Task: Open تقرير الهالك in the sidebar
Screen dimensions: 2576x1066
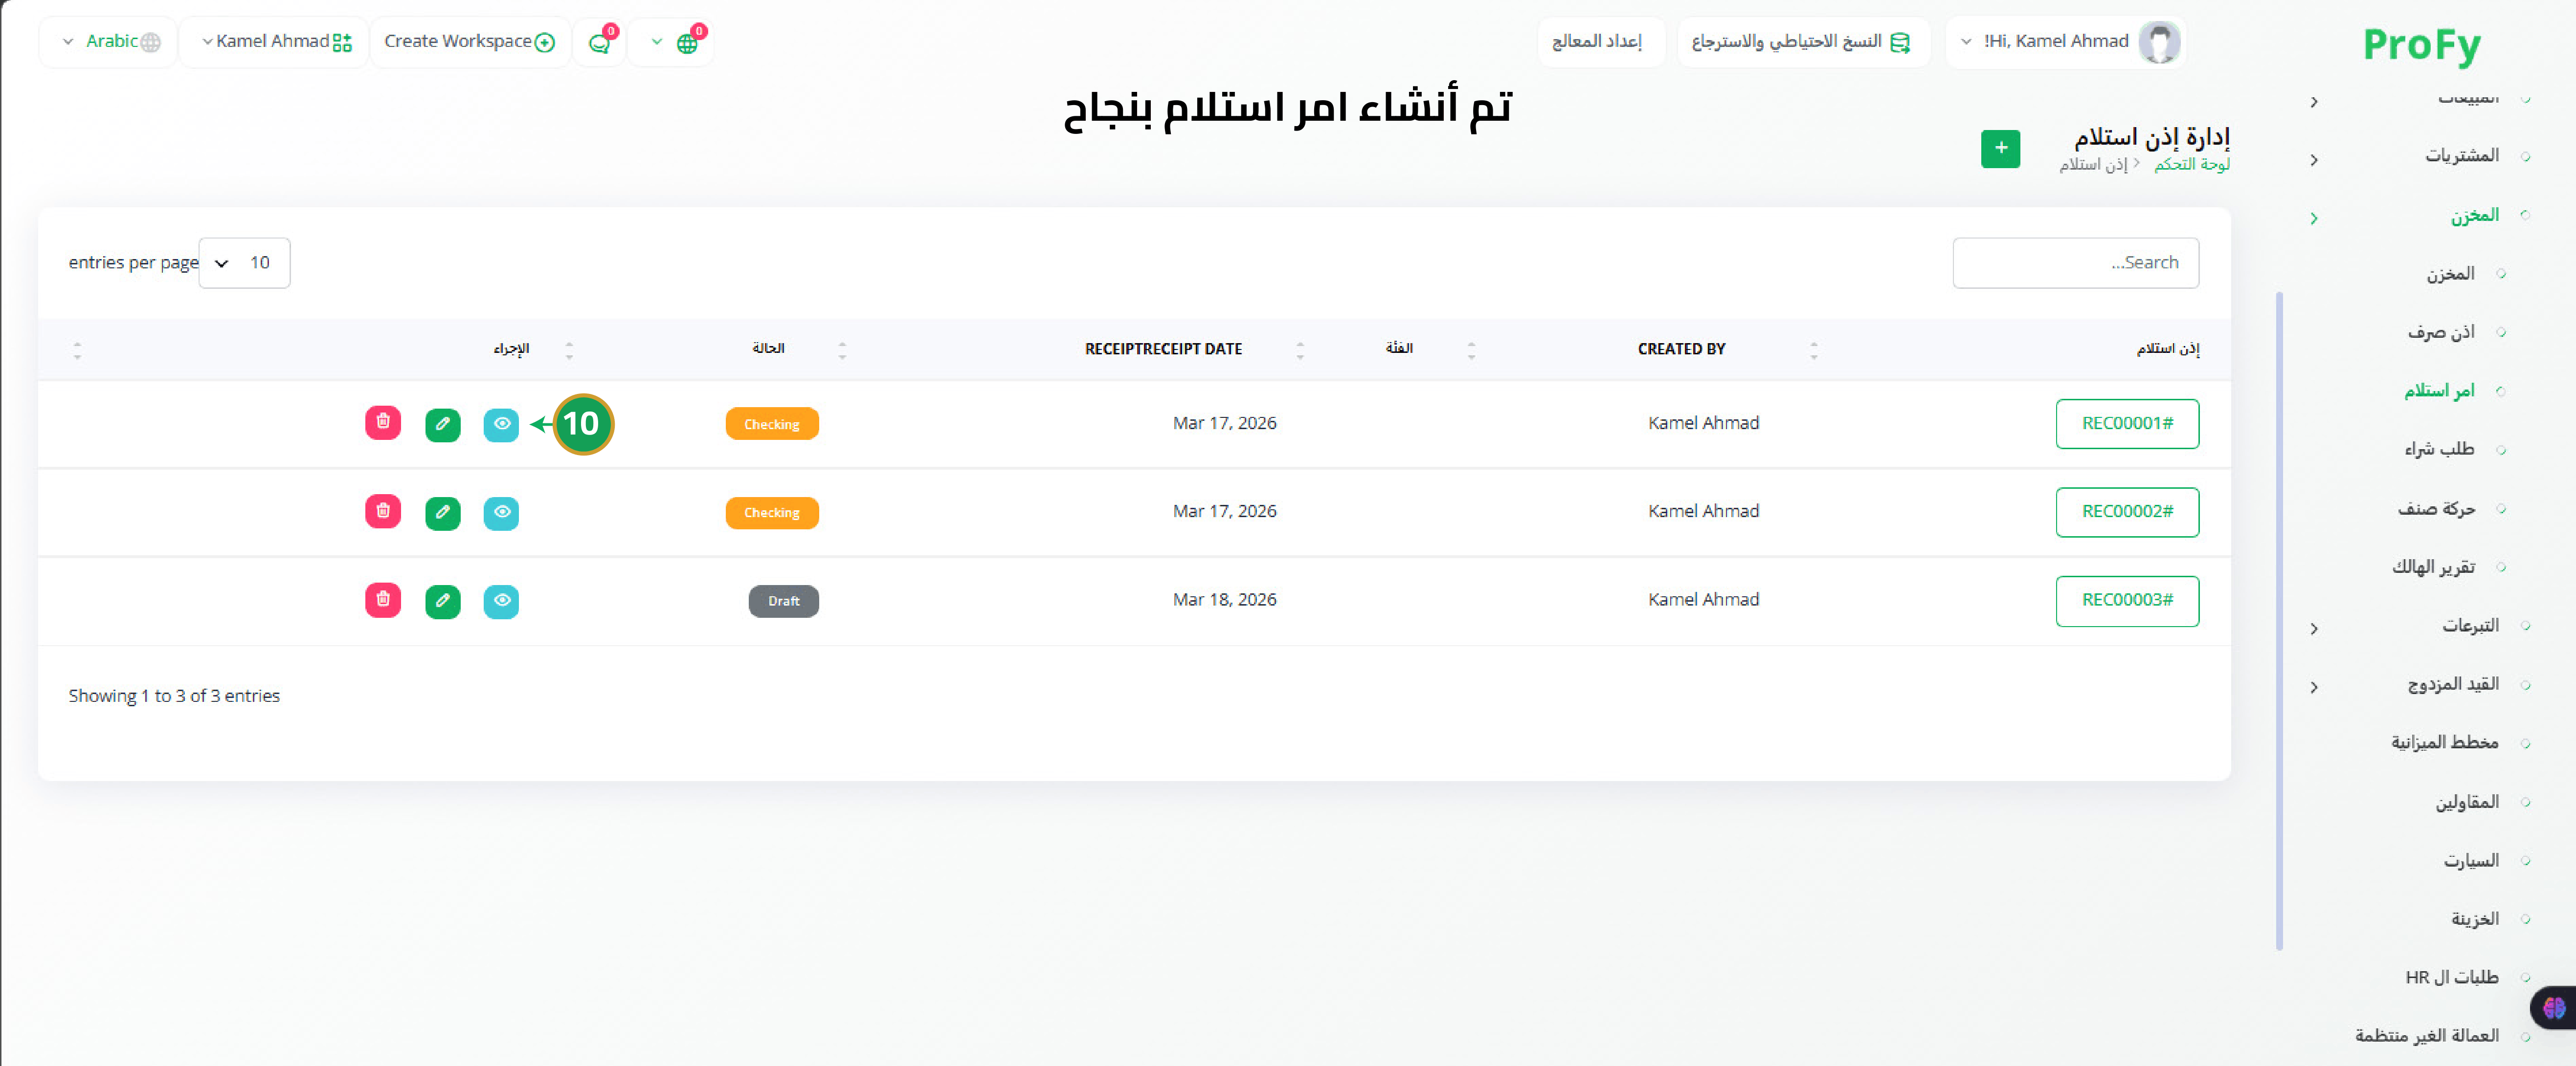Action: [2433, 567]
